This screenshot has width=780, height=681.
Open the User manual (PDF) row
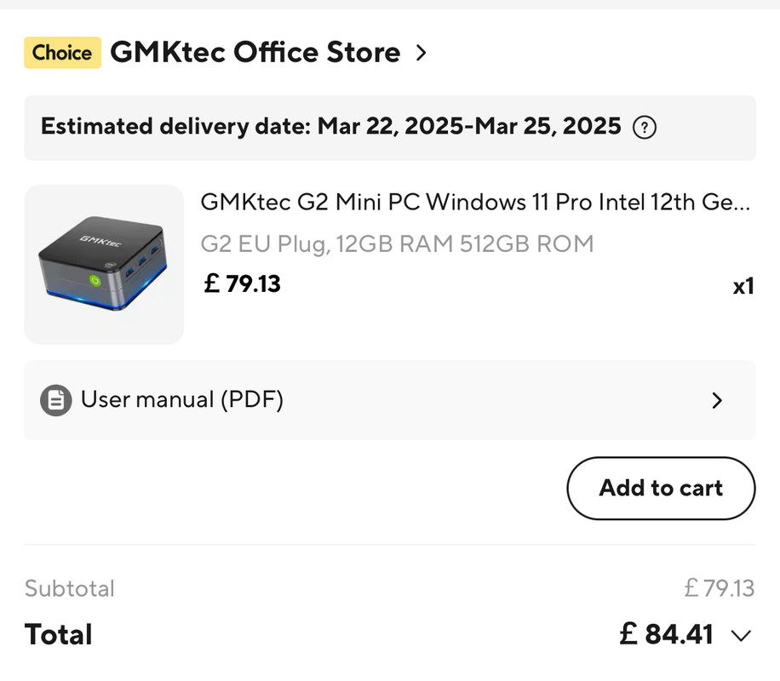[x=390, y=400]
